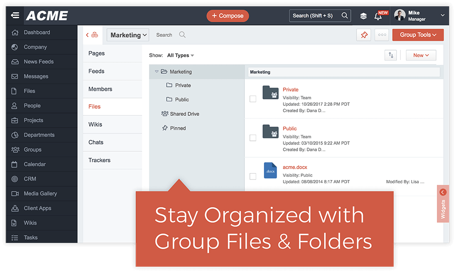The image size is (455, 273).
Task: Open the acme.docx file link
Action: pyautogui.click(x=295, y=167)
